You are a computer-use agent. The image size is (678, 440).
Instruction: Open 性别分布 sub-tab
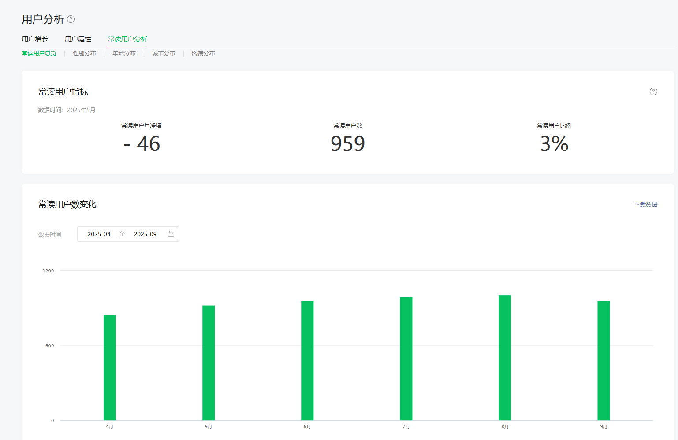coord(84,53)
